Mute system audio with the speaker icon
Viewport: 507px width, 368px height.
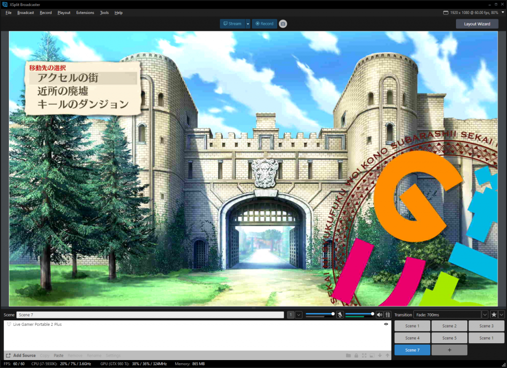pyautogui.click(x=380, y=314)
